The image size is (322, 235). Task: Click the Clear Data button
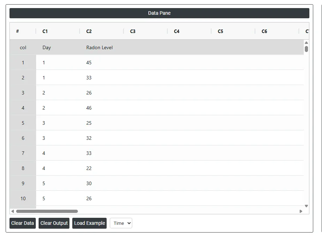click(22, 223)
